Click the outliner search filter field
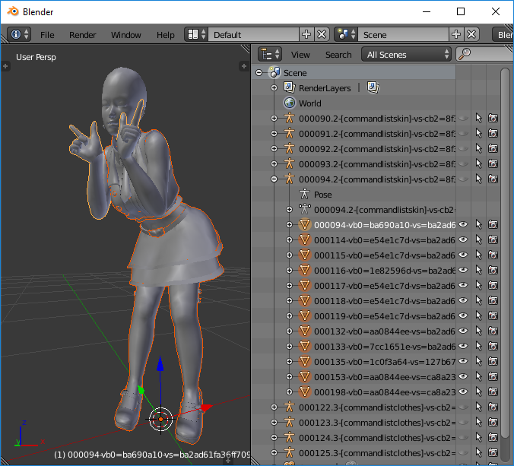 [484, 55]
